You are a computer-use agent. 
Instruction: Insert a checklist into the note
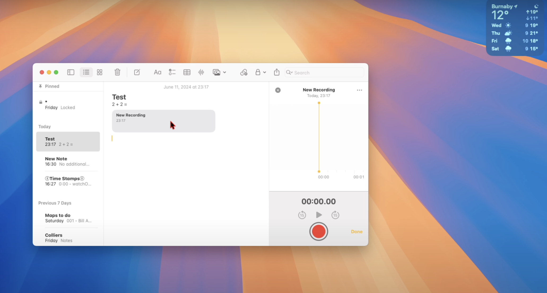[172, 72]
